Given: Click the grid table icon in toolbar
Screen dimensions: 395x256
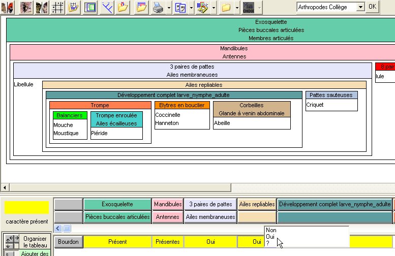Looking at the screenshot, I should 58,7.
